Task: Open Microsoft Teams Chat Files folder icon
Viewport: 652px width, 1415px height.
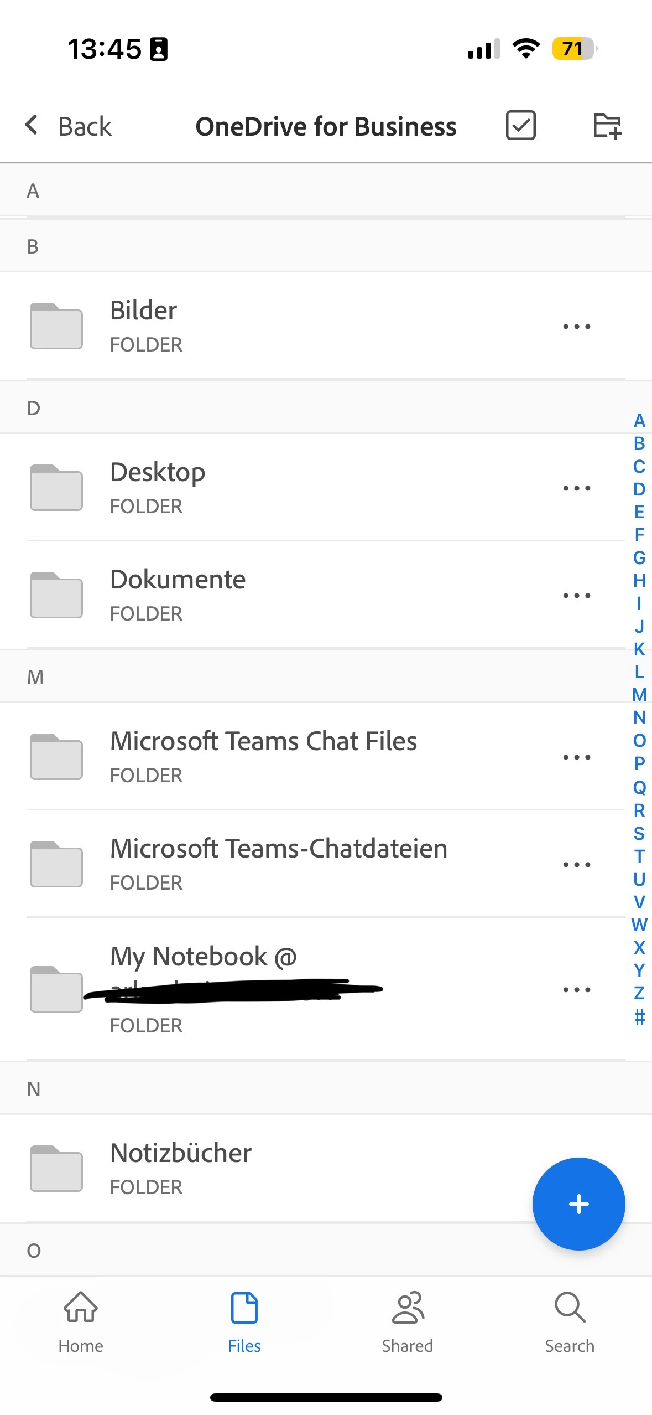Action: (56, 757)
